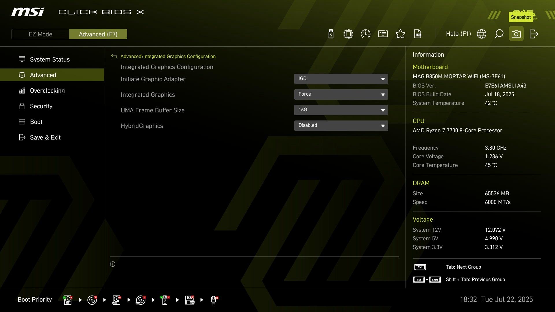Open the LOG file icon

tap(418, 34)
